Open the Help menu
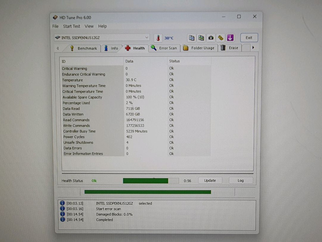Viewport: 322px width, 242px height. [102, 26]
